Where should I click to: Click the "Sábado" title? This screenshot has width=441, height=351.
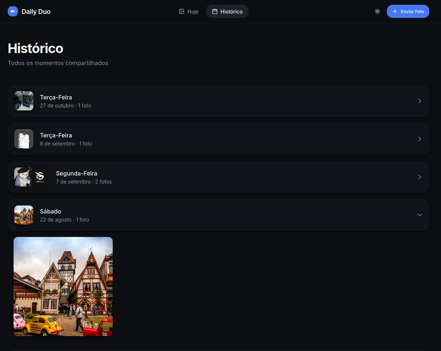[51, 211]
